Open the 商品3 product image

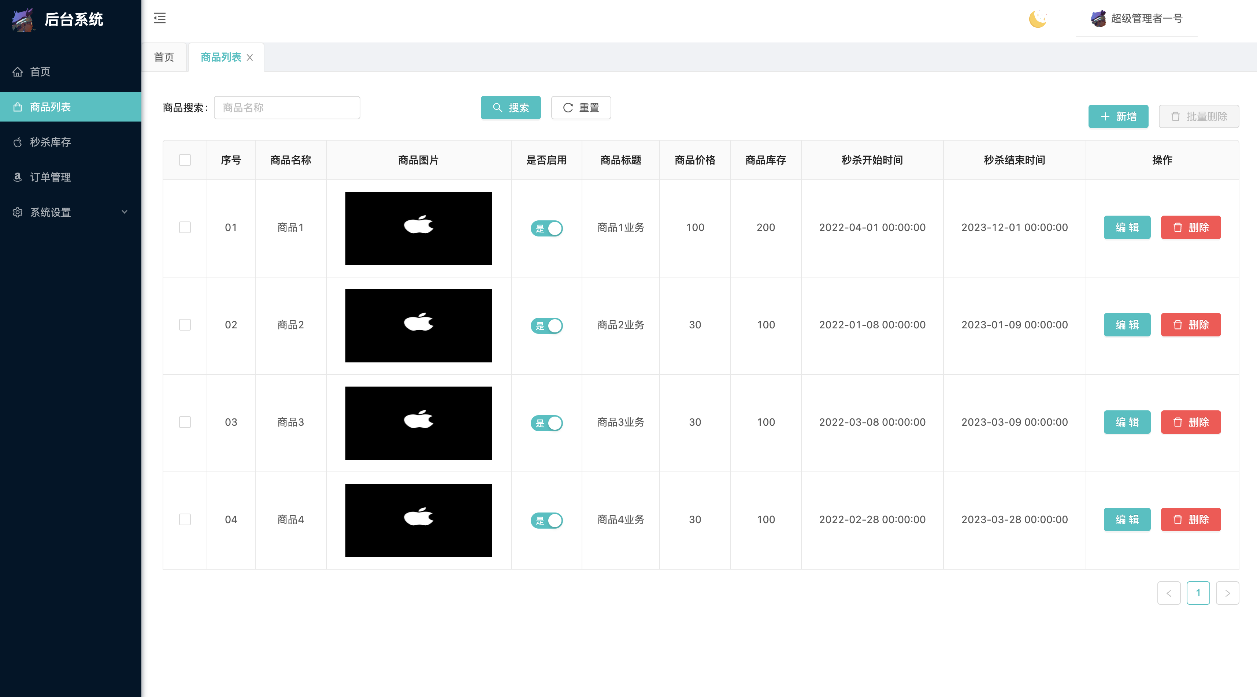tap(418, 423)
